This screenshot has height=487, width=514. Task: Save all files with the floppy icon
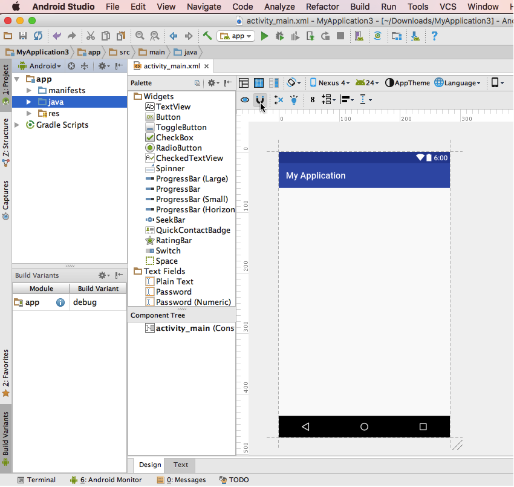22,36
